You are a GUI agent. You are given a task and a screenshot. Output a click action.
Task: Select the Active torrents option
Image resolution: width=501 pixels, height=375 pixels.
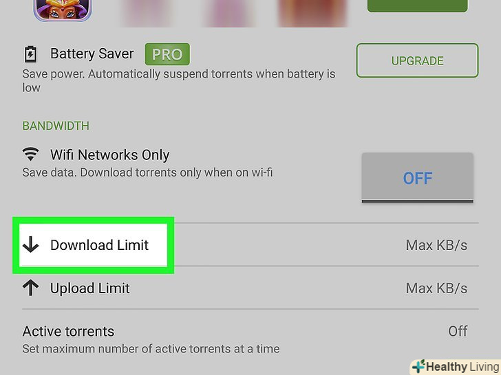tap(250, 339)
